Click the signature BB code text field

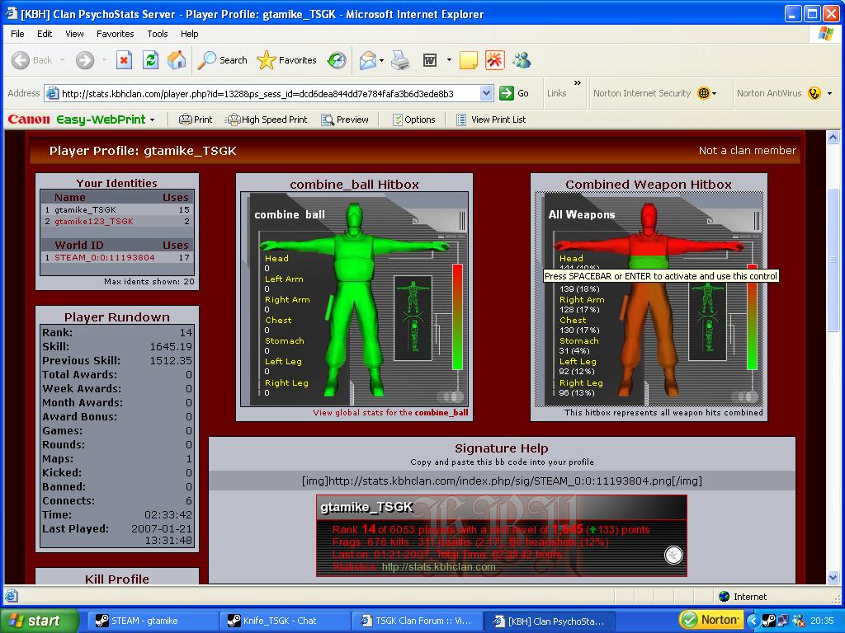(x=502, y=481)
